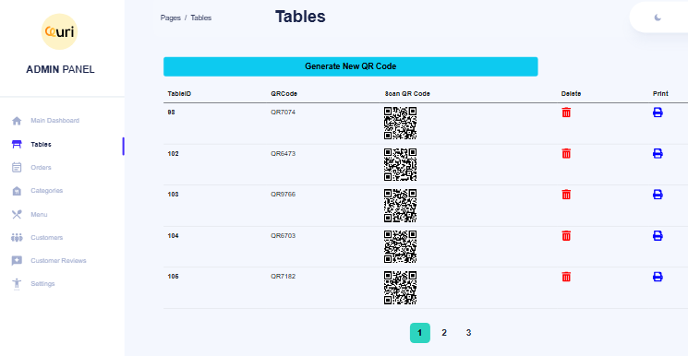The image size is (688, 356).
Task: Select the QR6703 code text
Action: coord(283,236)
